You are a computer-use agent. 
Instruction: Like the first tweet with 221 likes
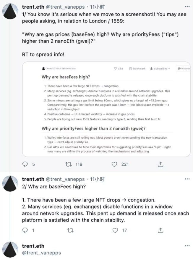(x=115, y=164)
